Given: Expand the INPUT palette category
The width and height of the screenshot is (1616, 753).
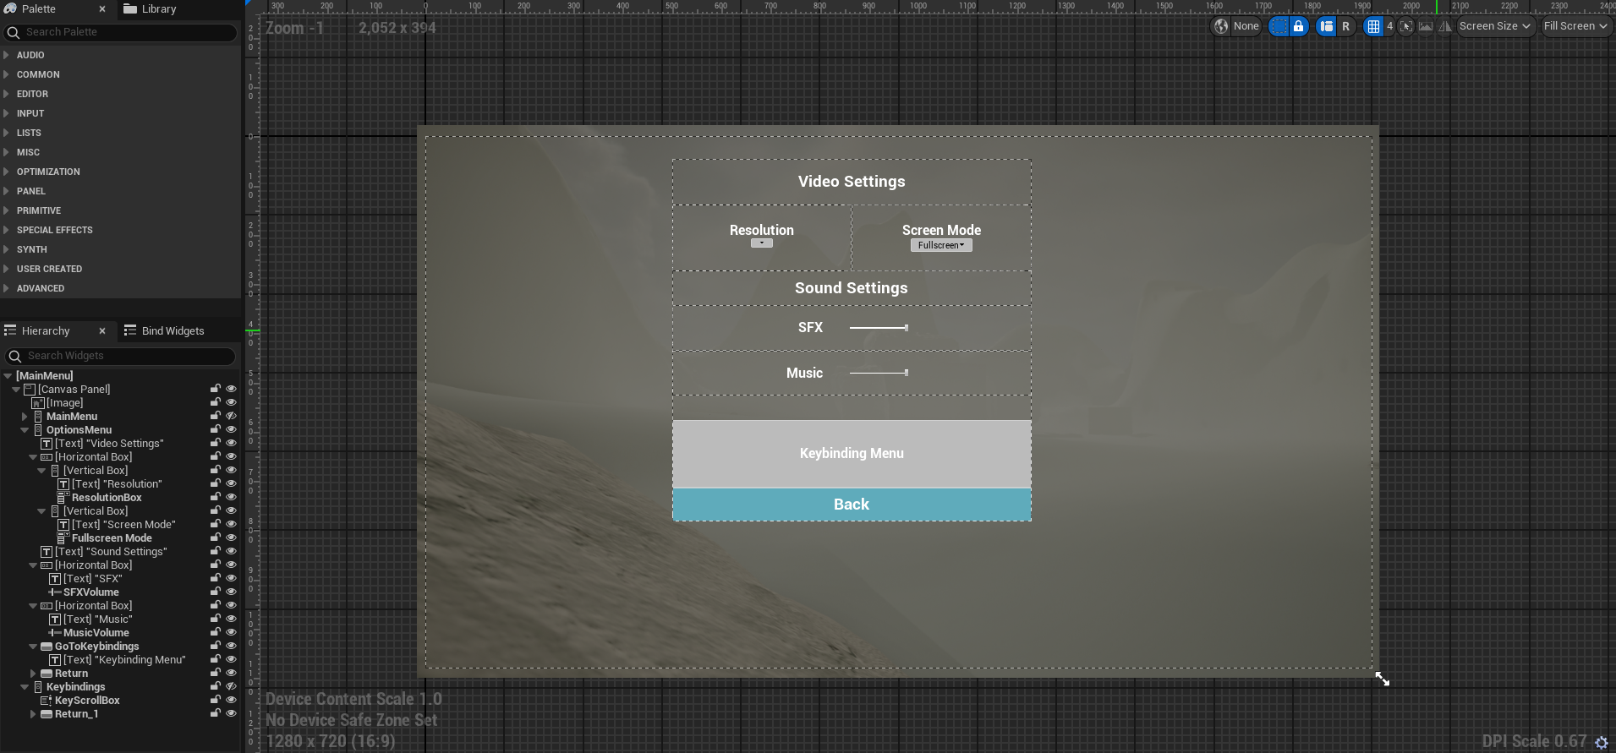Looking at the screenshot, I should 6,113.
